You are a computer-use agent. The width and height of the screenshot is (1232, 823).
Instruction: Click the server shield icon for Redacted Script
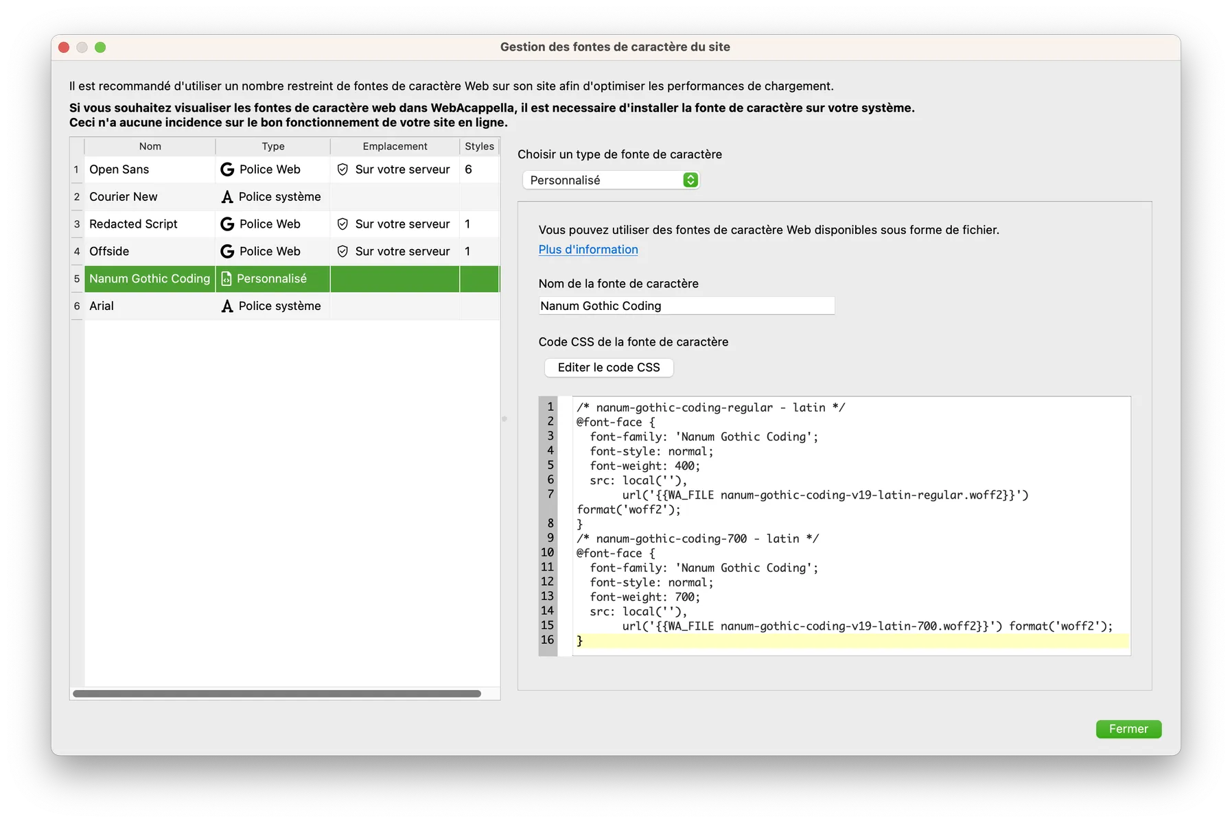pyautogui.click(x=342, y=224)
